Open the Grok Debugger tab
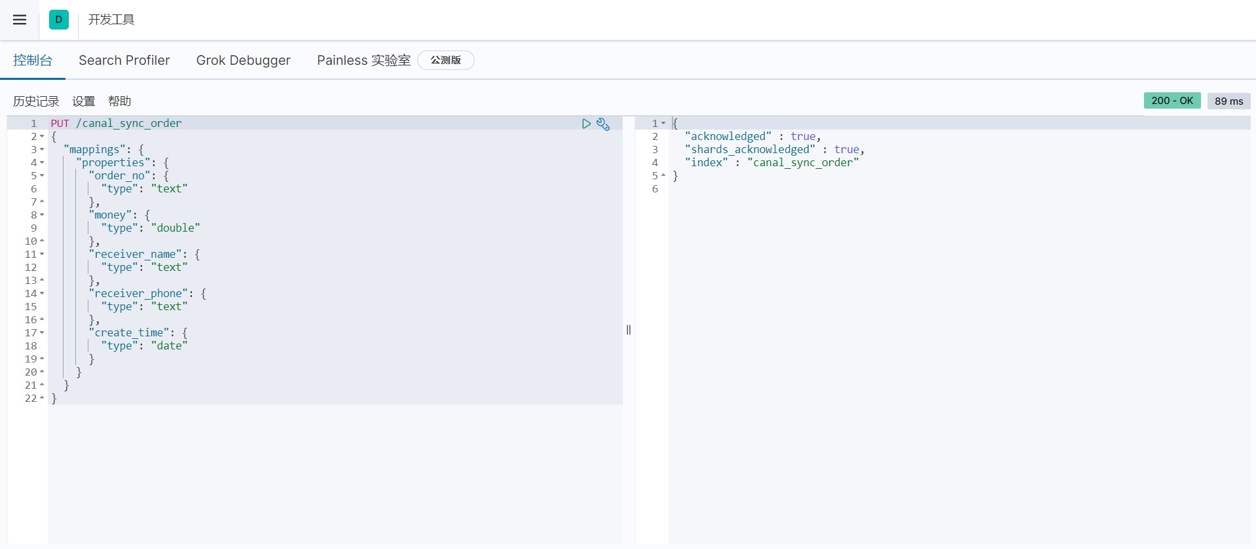The image size is (1256, 549). 243,60
